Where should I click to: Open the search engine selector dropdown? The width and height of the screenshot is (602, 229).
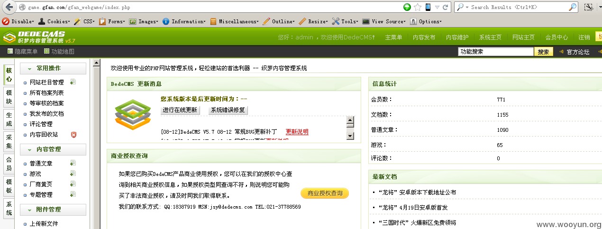click(462, 7)
